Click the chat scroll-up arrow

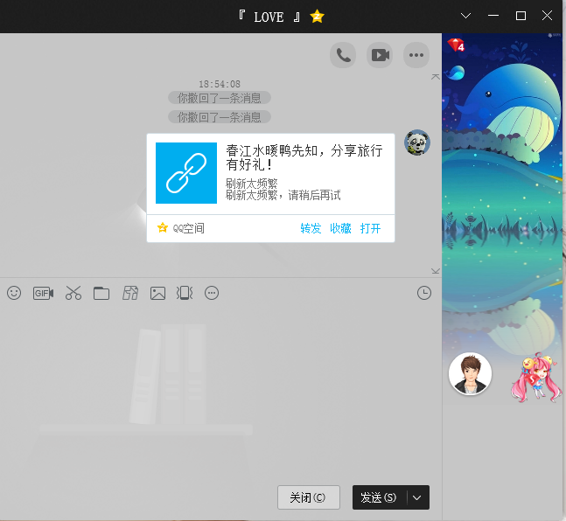coord(436,77)
